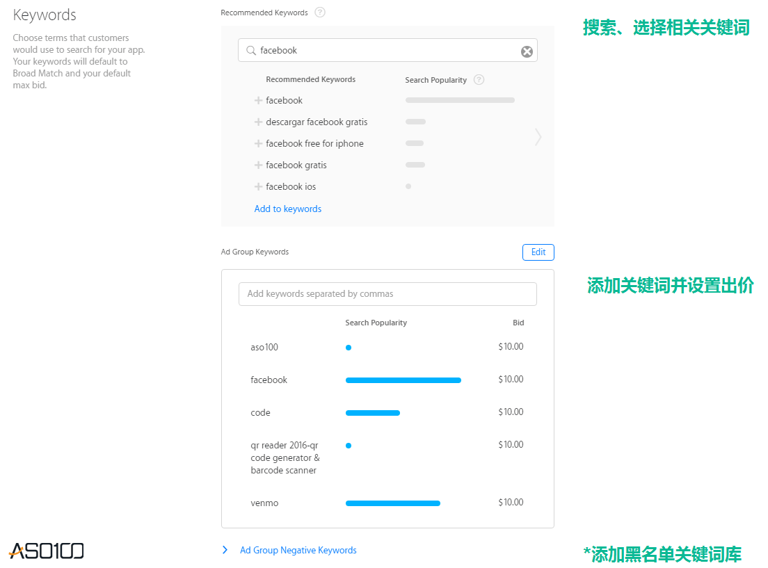Click popularity bar of code

(373, 413)
